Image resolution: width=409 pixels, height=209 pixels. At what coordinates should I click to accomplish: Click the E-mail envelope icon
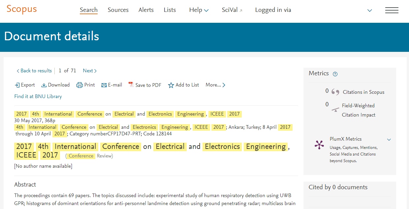[104, 85]
